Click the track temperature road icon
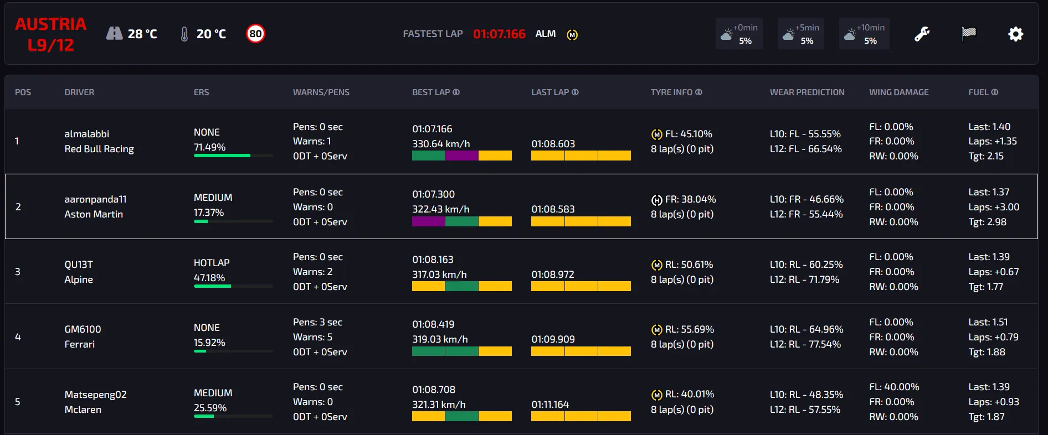 click(114, 34)
